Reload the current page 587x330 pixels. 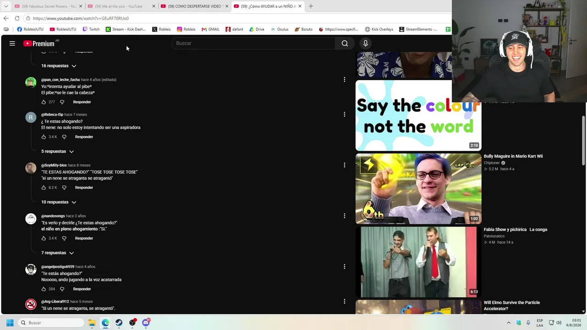tap(17, 18)
